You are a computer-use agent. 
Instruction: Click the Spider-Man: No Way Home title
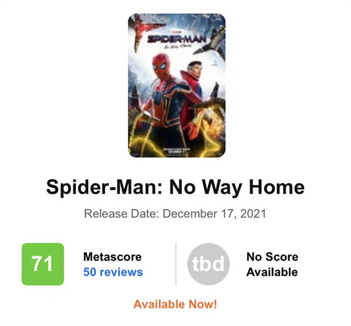(x=175, y=187)
